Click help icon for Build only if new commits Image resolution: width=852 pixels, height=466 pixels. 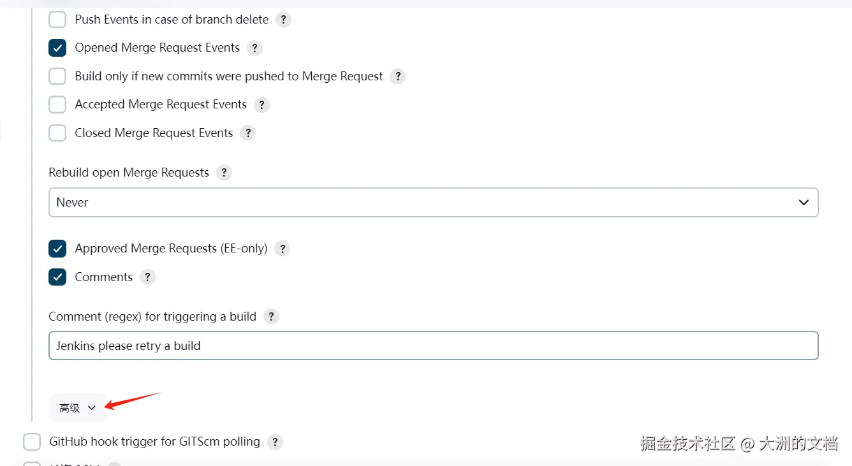(397, 76)
